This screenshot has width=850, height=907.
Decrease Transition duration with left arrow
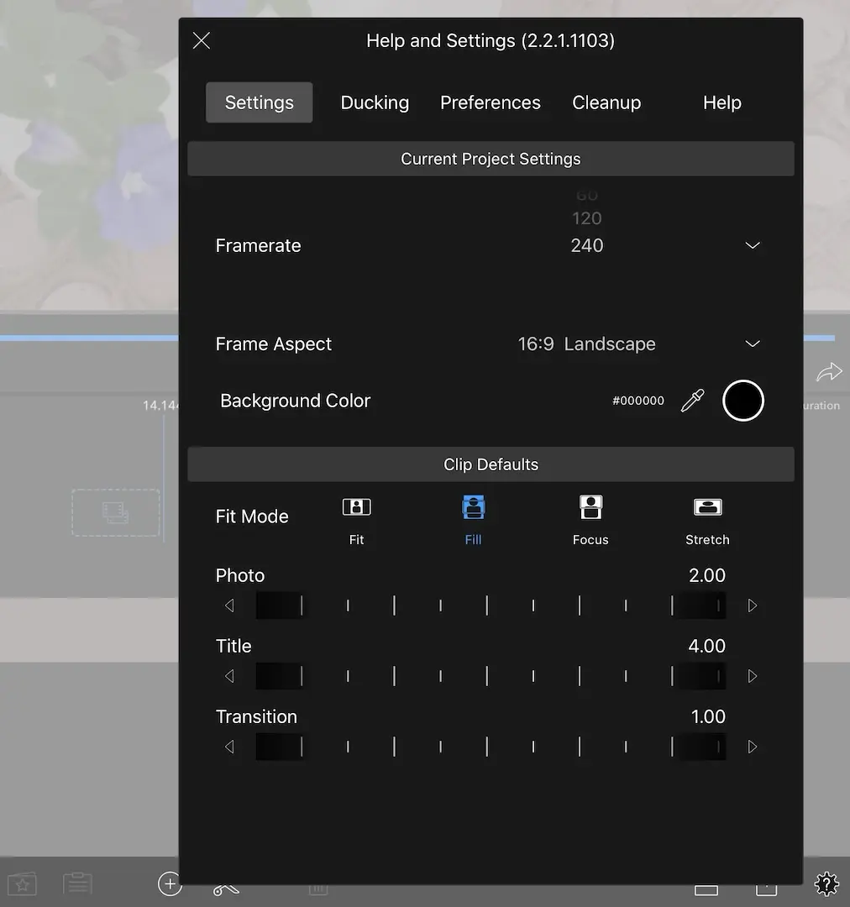(229, 747)
